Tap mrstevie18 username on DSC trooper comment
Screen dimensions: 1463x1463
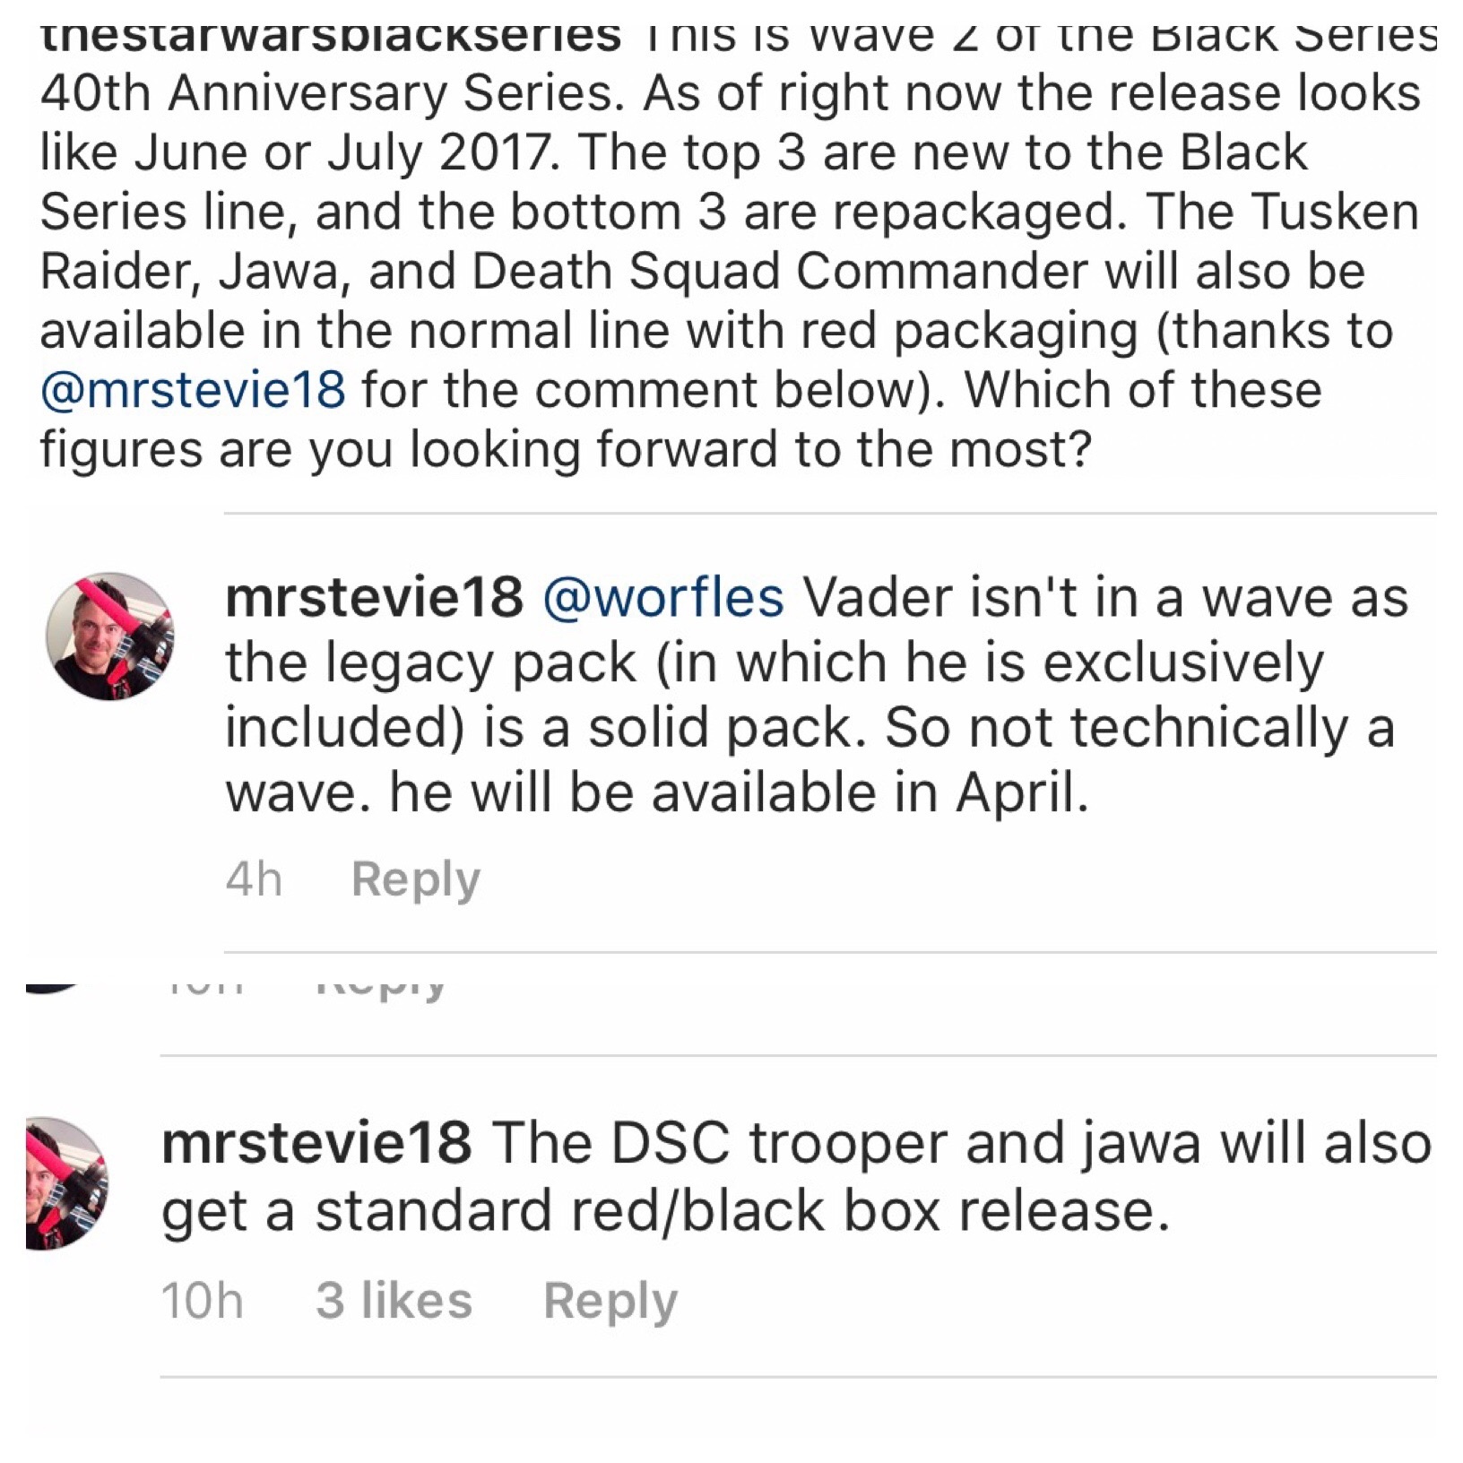click(316, 1143)
